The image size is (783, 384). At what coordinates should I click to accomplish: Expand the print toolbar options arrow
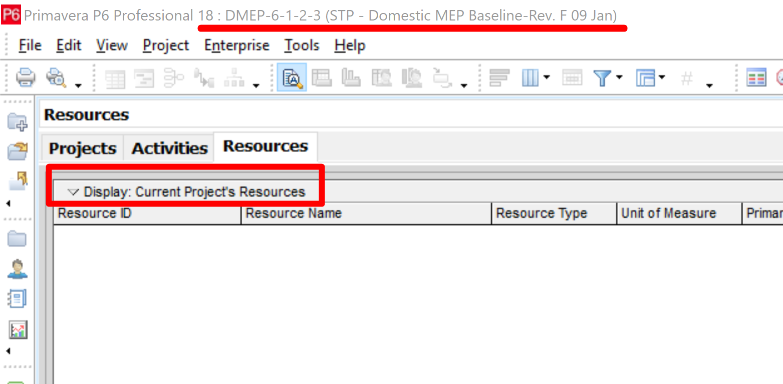(x=78, y=86)
